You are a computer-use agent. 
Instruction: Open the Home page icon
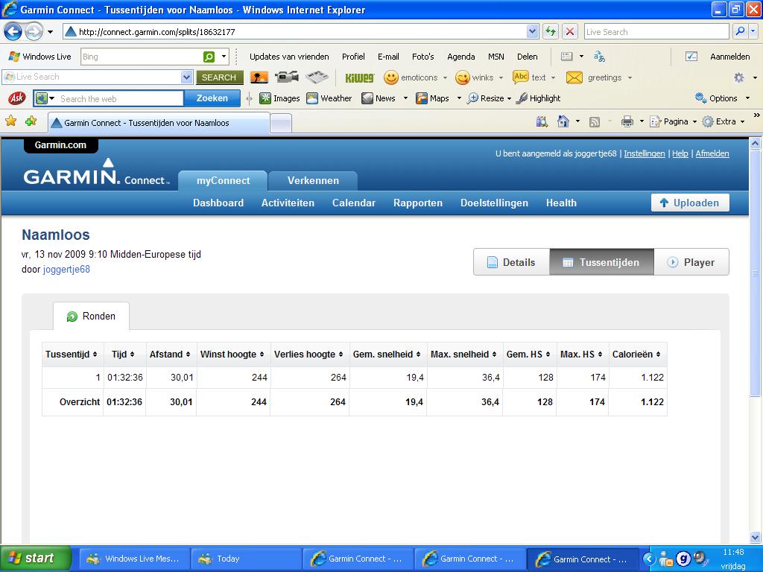(563, 121)
